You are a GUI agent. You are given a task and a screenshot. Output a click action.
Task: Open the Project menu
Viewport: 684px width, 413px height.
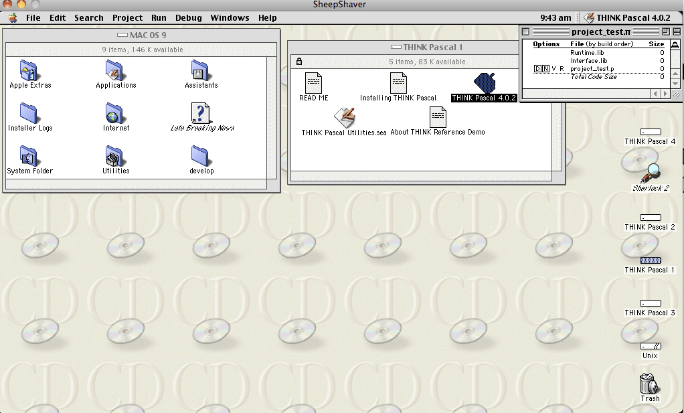click(127, 18)
